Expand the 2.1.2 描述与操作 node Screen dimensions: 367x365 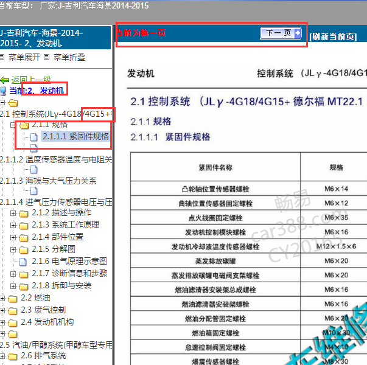coord(13,213)
